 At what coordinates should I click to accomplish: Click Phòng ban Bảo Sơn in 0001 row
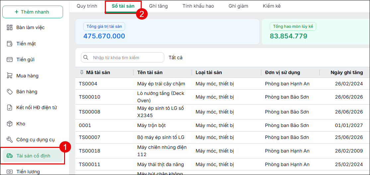click(x=287, y=125)
